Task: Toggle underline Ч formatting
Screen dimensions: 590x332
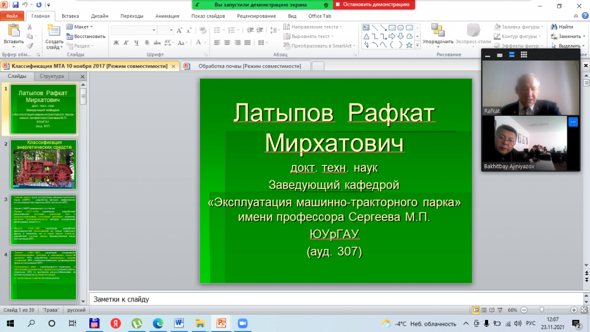Action: point(136,43)
